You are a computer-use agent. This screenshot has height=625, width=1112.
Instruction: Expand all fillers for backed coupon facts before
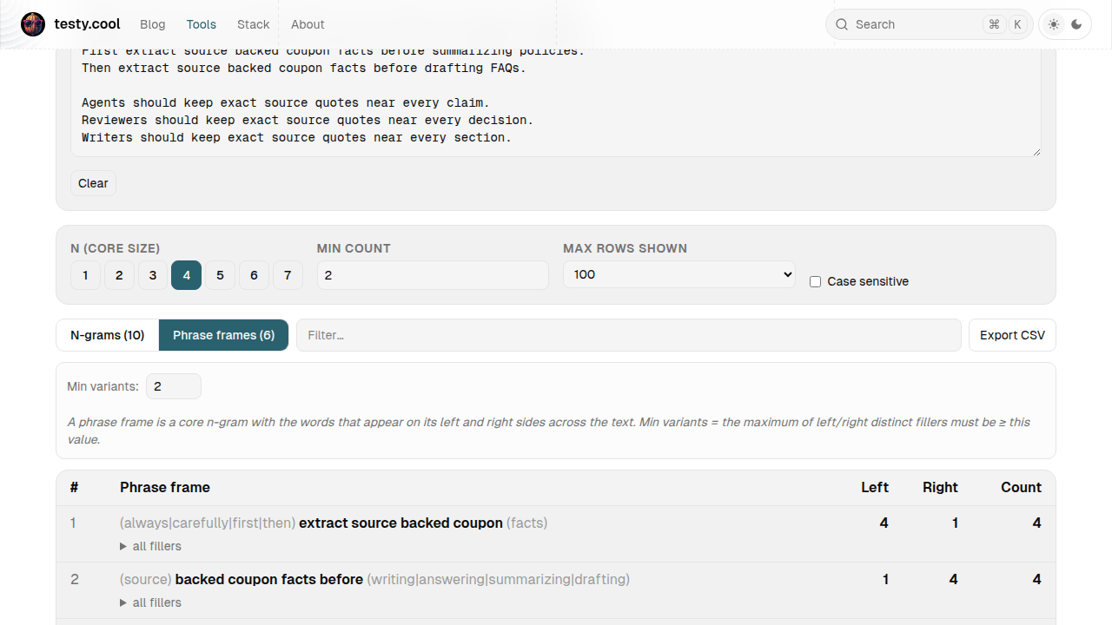point(151,602)
